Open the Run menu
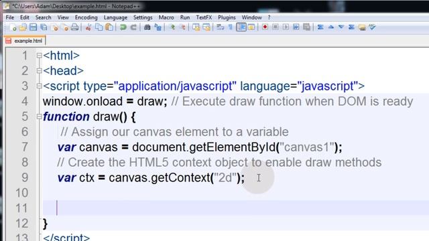Viewport: 429px width, 241px height. pos(185,17)
